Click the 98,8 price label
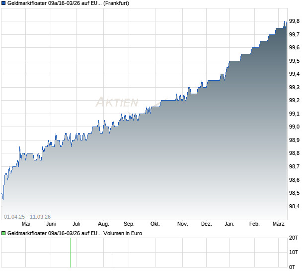308x272 pixels. click(294, 153)
